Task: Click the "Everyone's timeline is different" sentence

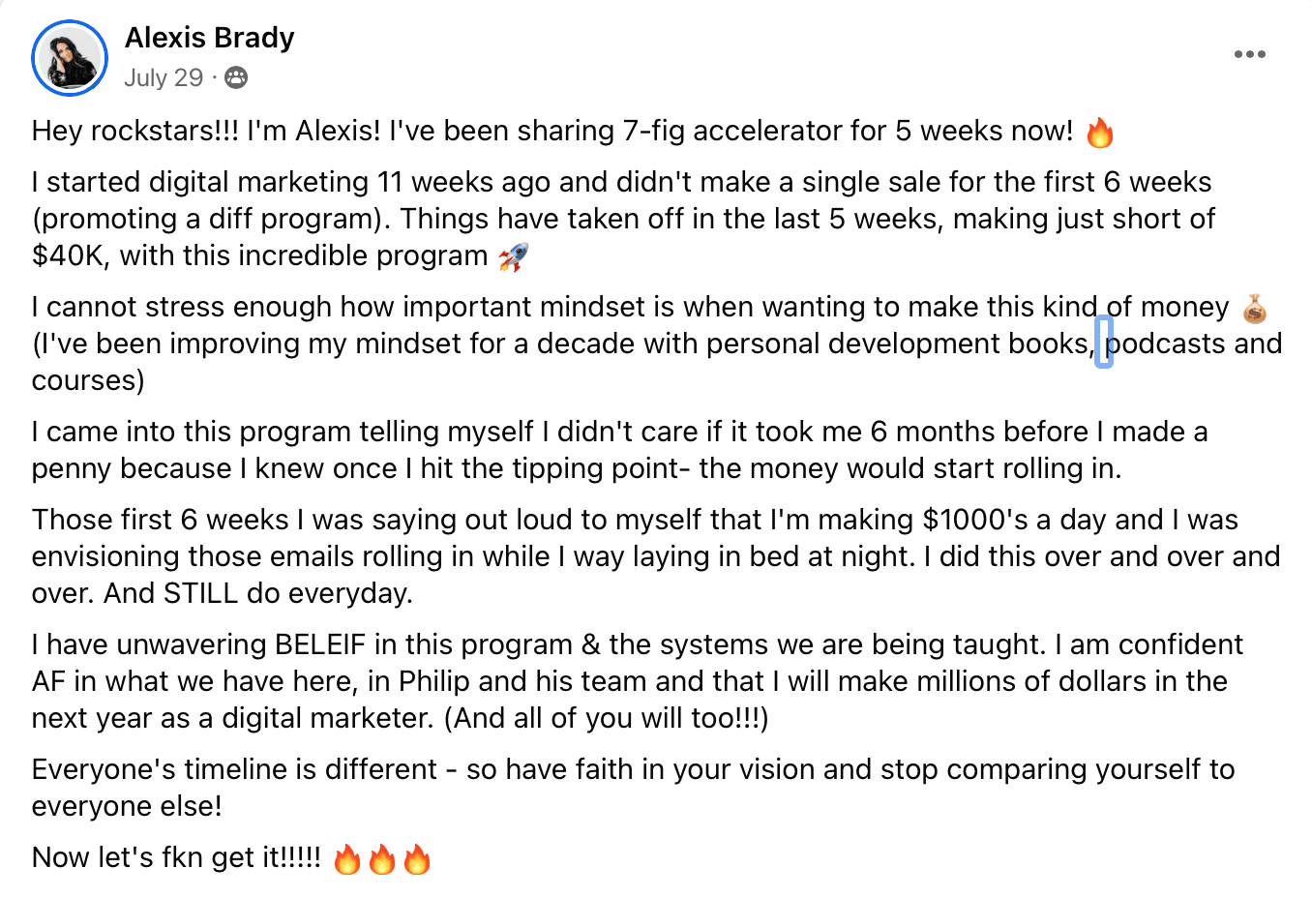Action: (x=235, y=769)
